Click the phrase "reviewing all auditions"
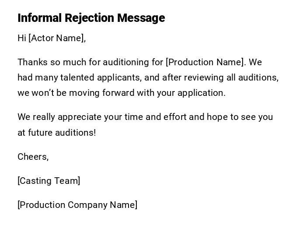This screenshot has width=306, height=232. coord(230,77)
